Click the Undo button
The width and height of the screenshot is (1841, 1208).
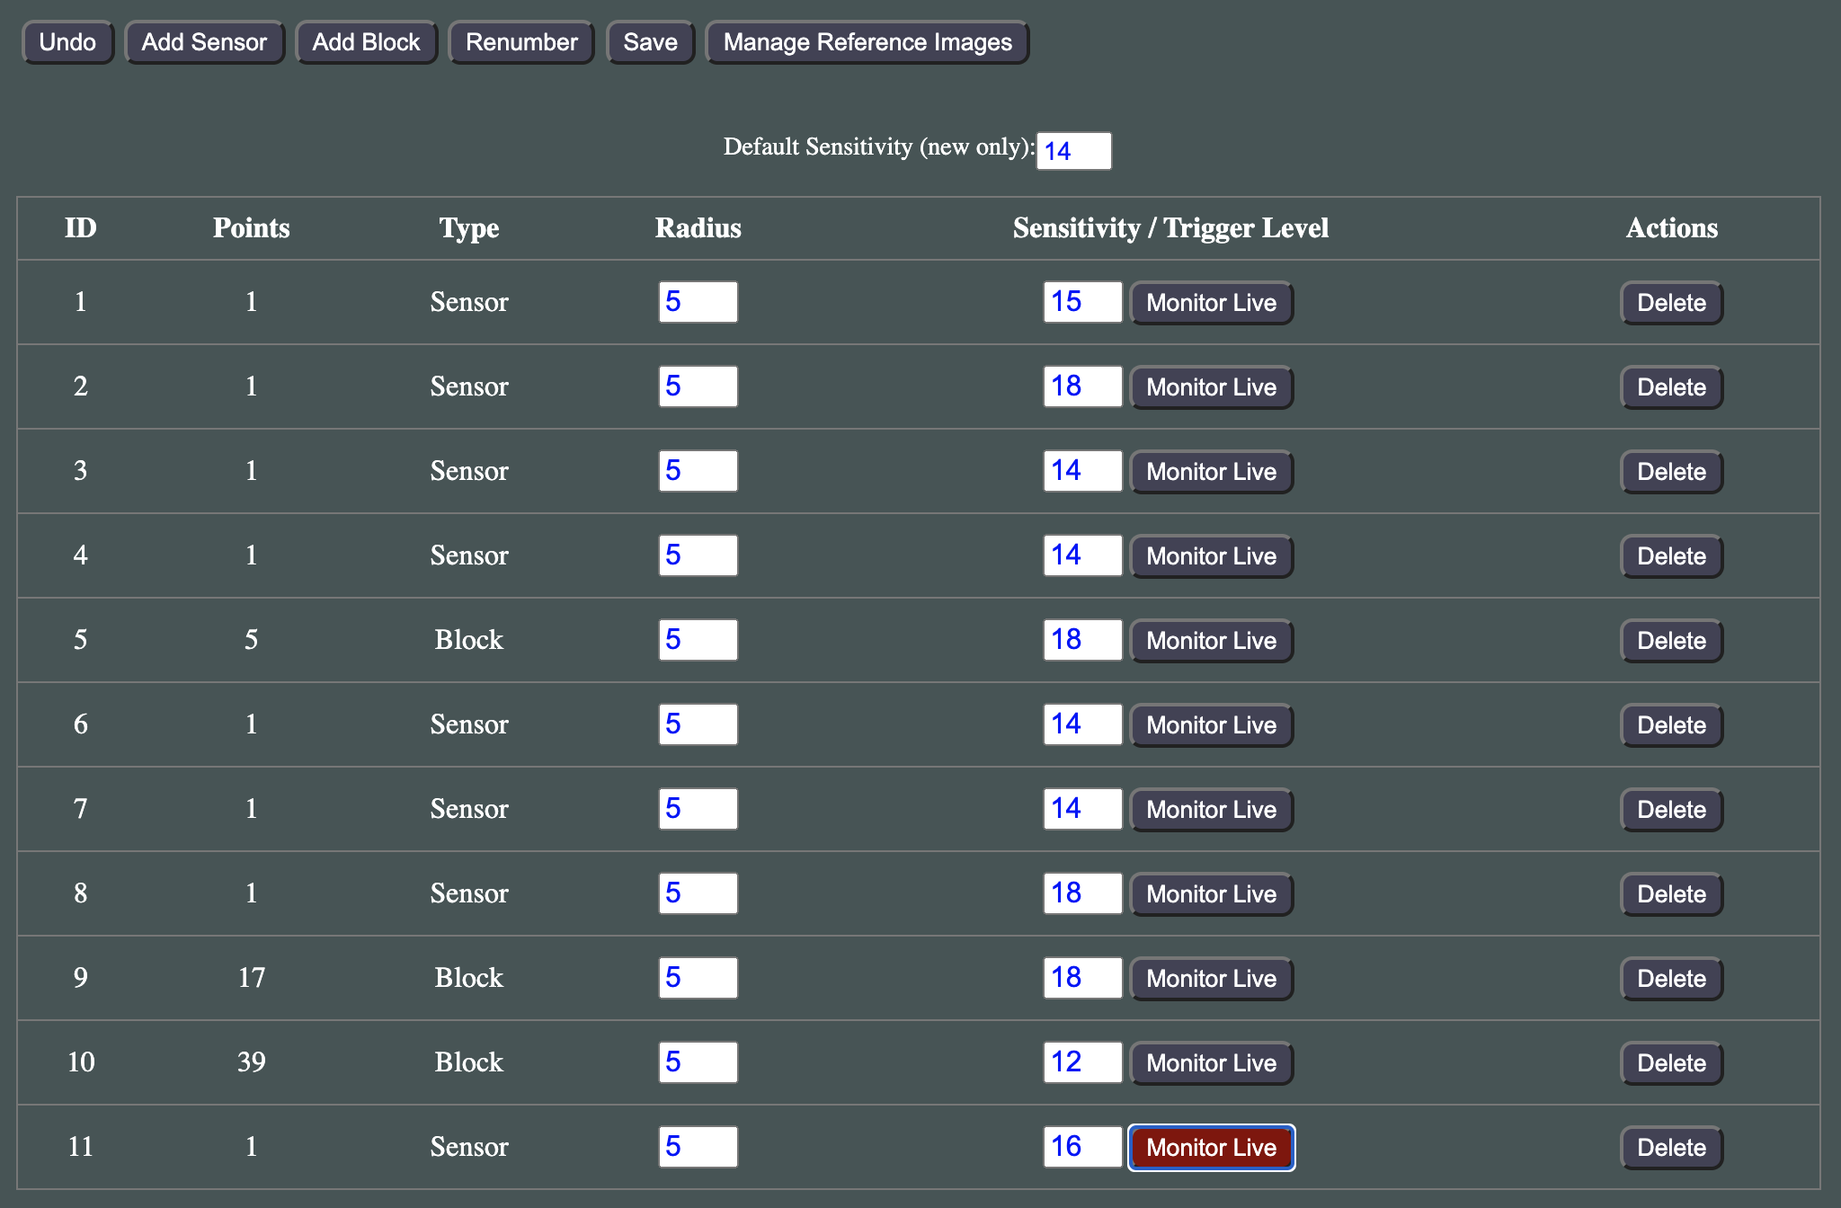[67, 42]
